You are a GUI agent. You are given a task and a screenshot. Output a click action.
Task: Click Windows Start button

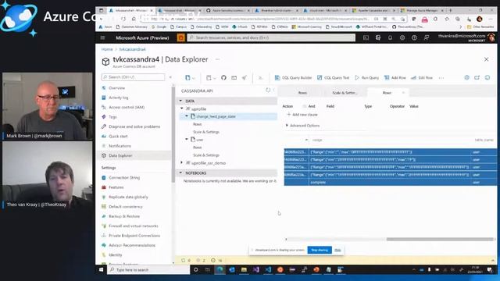pos(101,270)
